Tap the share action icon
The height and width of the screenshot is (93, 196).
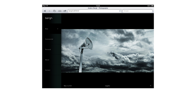tap(65, 11)
